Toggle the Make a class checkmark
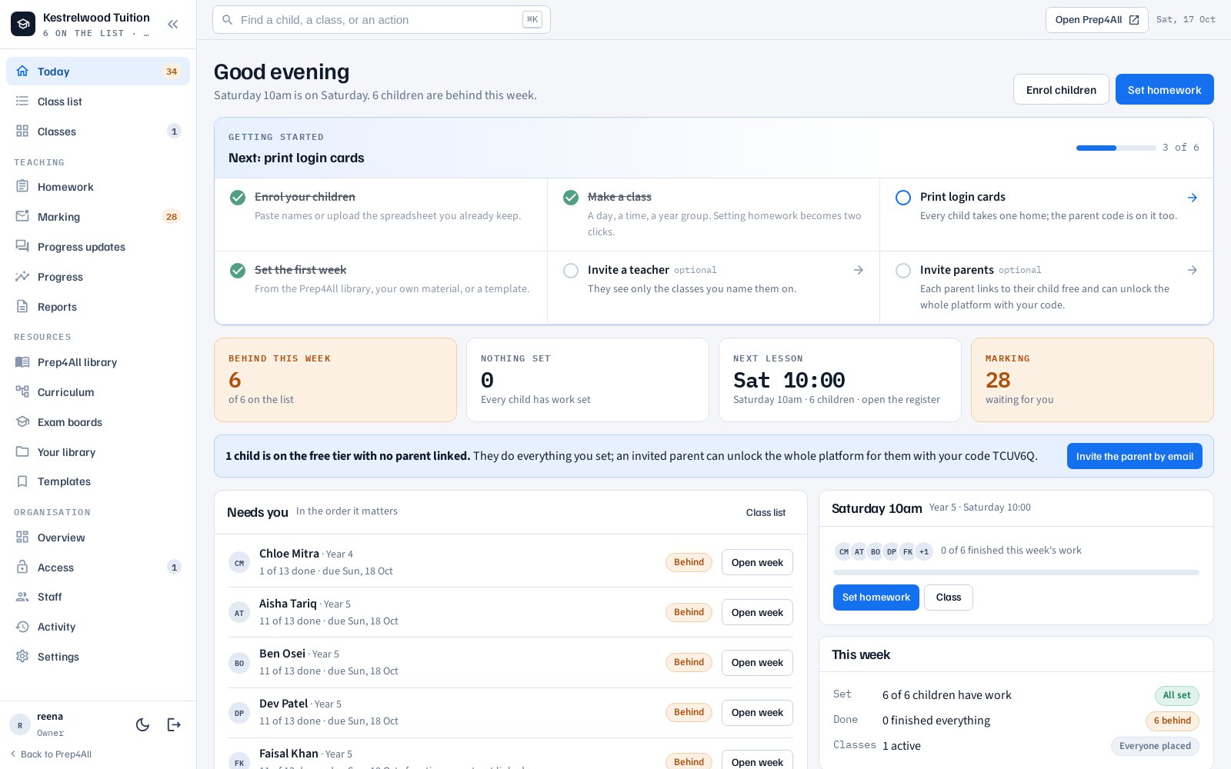Screen dimensions: 1231x769 (571, 198)
